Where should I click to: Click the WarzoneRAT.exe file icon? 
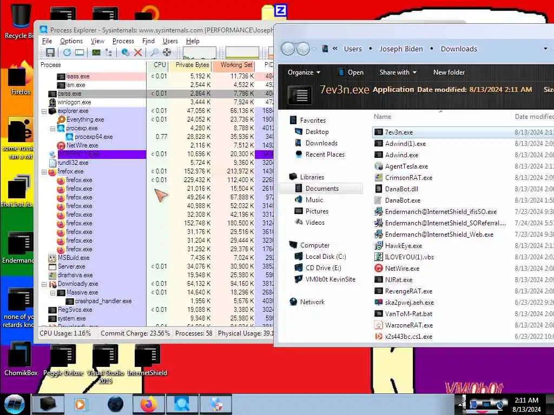pos(378,325)
